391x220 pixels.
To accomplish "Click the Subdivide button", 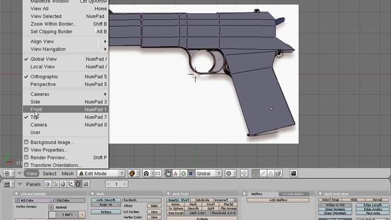I will coord(202,200).
